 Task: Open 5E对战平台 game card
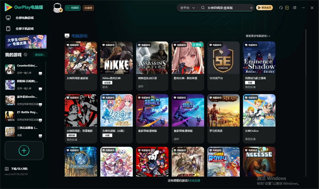pyautogui.click(x=223, y=66)
